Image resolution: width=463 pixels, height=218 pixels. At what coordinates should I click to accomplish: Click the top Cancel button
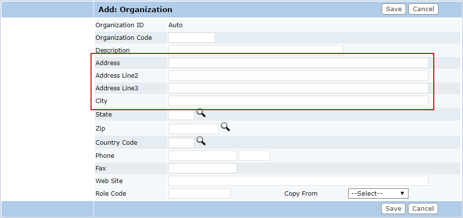coord(424,9)
